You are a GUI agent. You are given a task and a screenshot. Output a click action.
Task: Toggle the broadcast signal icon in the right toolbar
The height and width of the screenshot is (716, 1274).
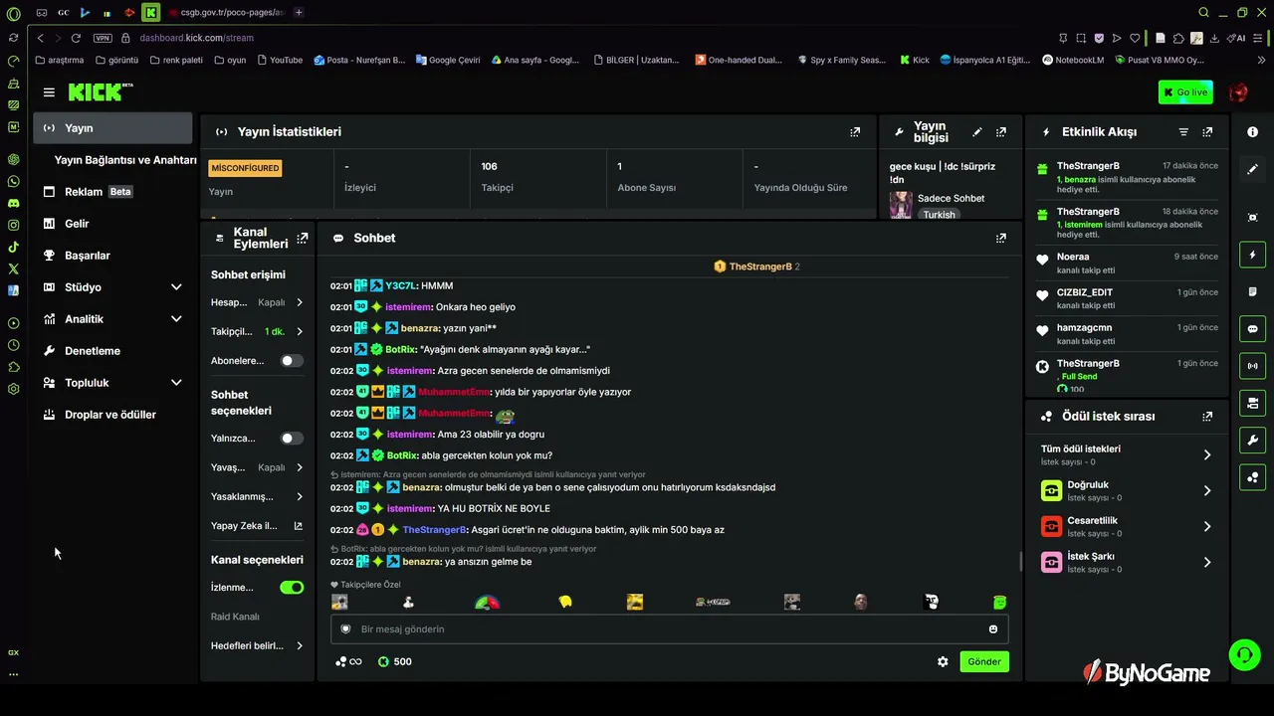(x=1252, y=365)
